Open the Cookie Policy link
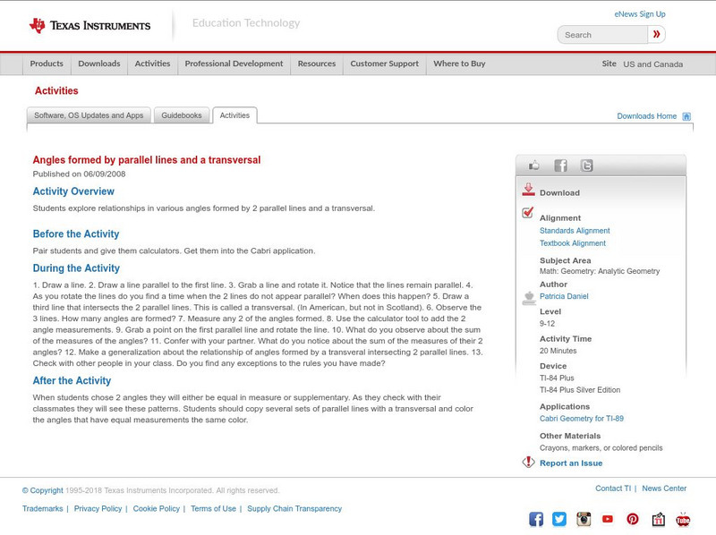The image size is (716, 535). click(156, 508)
